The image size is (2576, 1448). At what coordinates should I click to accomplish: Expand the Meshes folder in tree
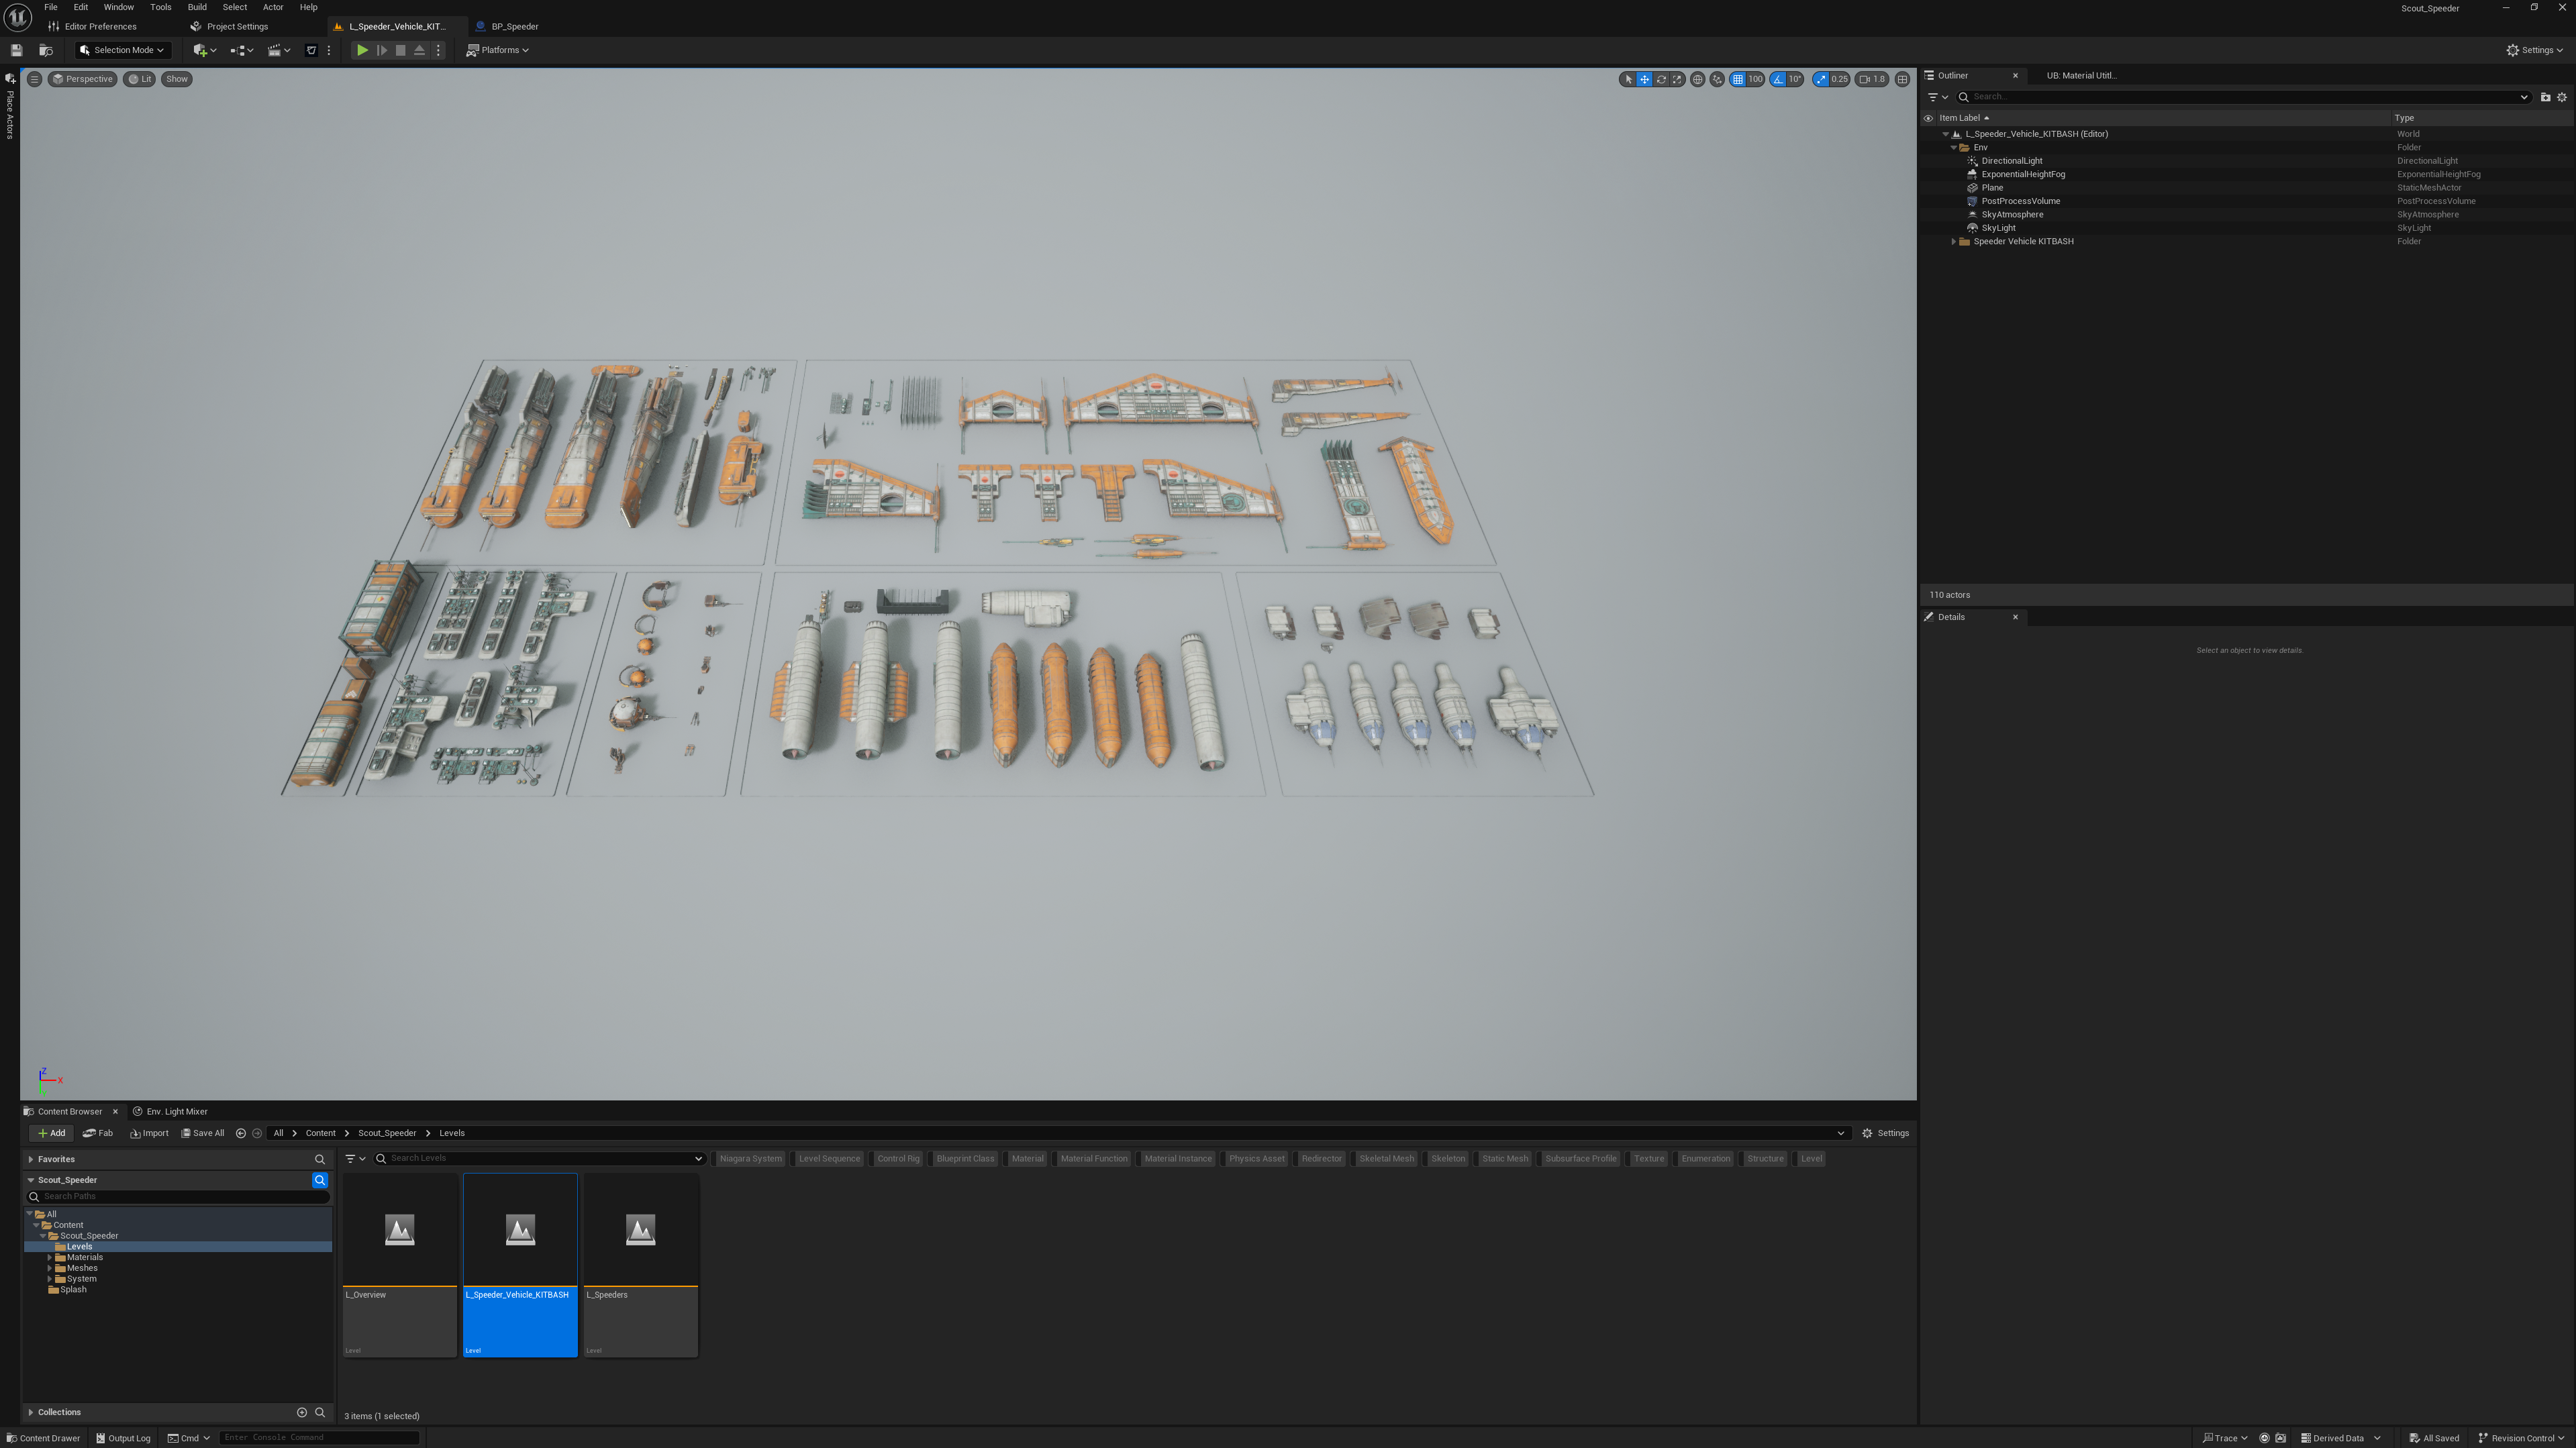tap(49, 1268)
